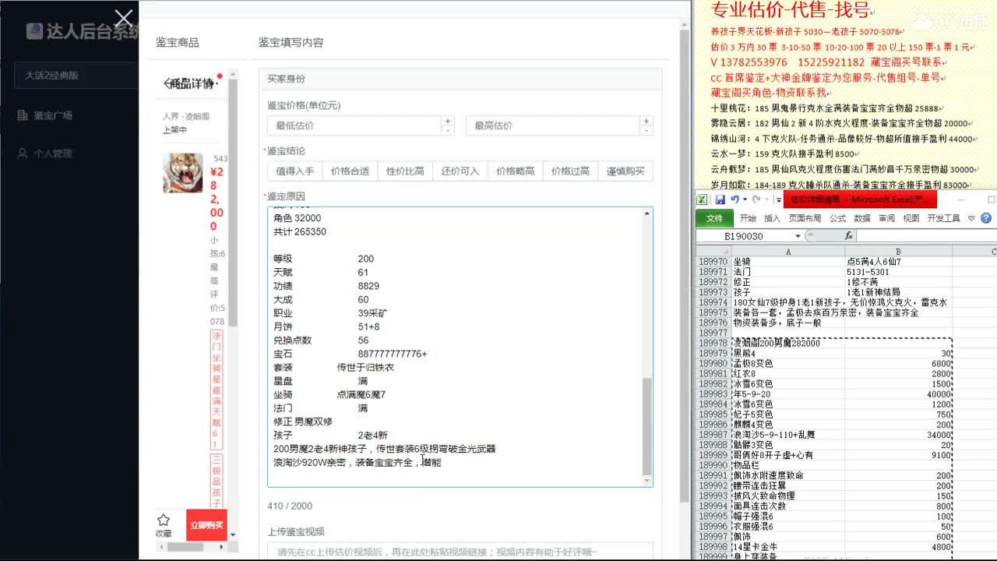Click the Excel application logo icon

coord(703,200)
